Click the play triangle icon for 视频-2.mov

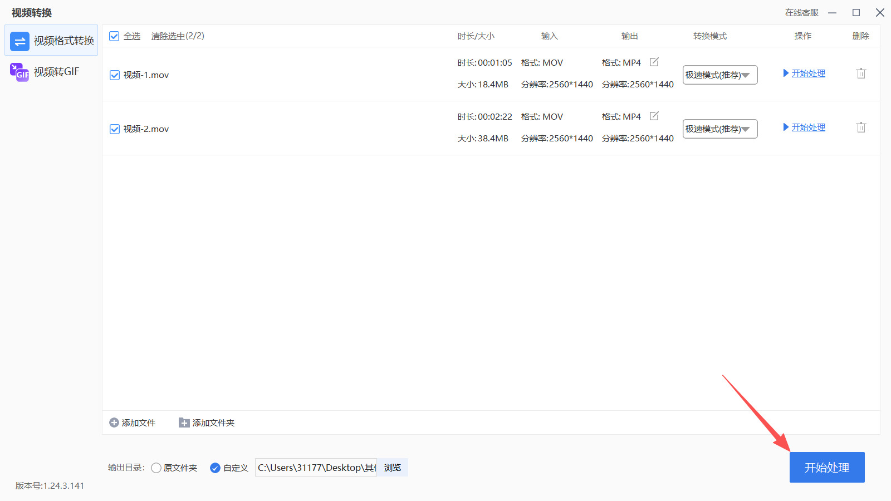coord(786,127)
